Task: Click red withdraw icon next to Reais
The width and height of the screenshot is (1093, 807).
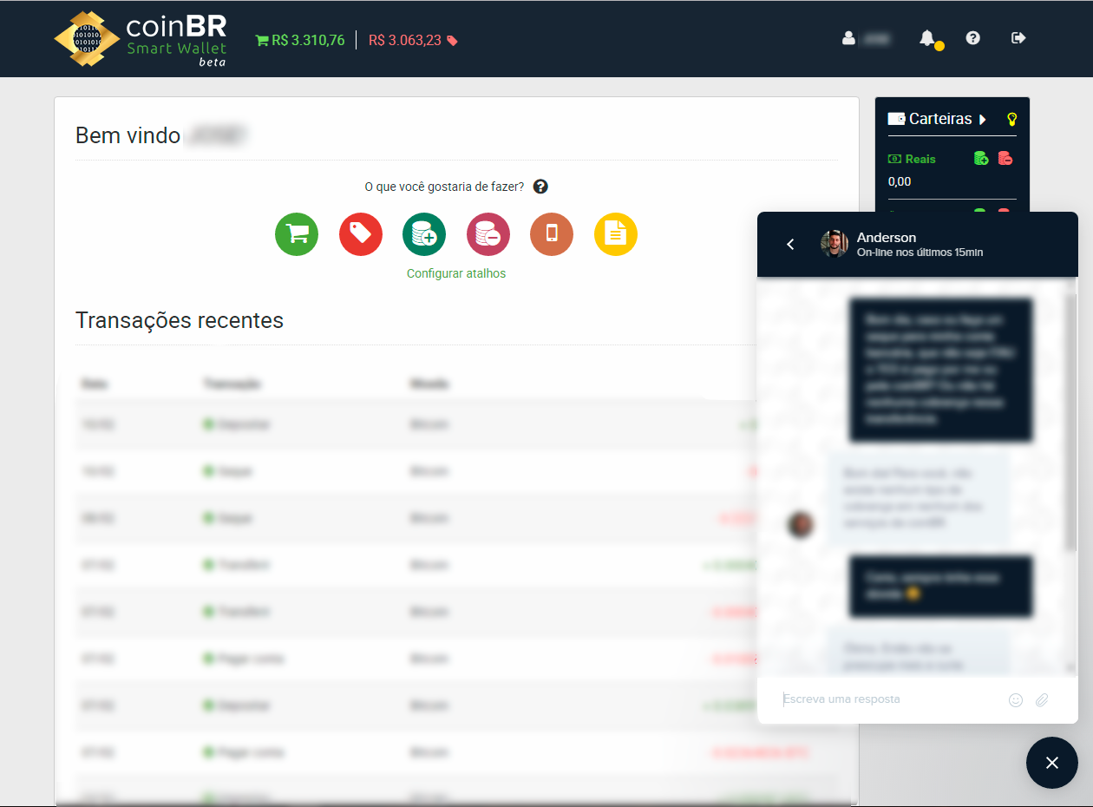Action: pyautogui.click(x=1005, y=159)
